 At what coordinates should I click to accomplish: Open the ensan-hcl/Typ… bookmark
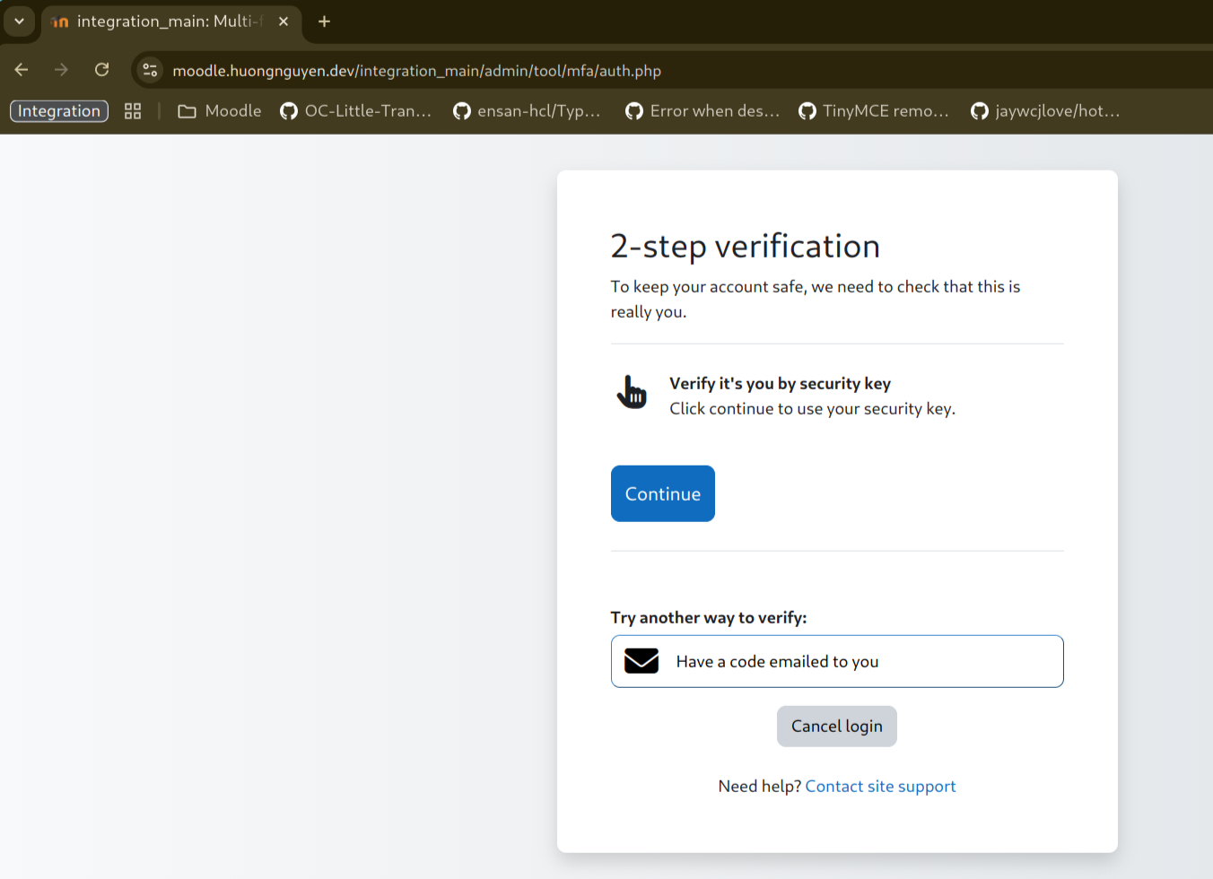[x=527, y=111]
